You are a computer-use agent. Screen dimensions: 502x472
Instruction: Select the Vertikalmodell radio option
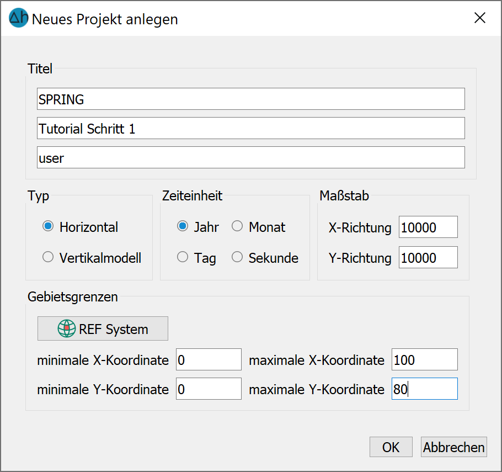(48, 257)
